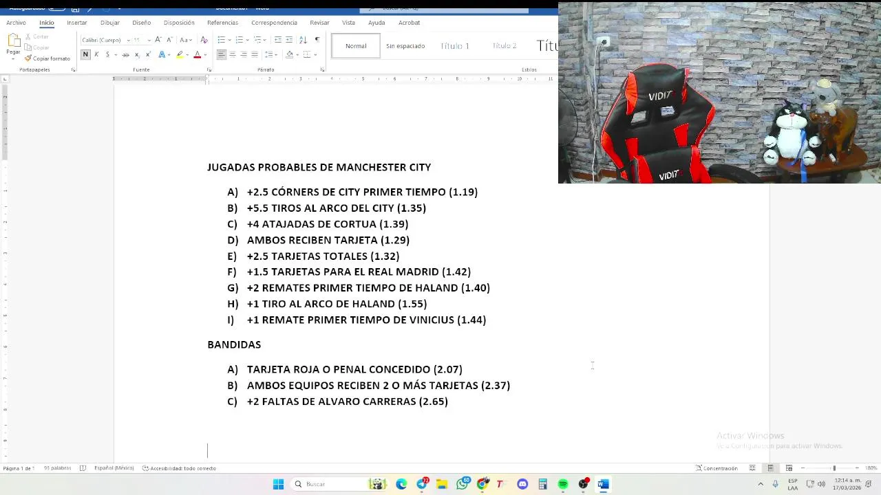Viewport: 881px width, 495px height.
Task: Click Español (México) language indicator
Action: [114, 468]
